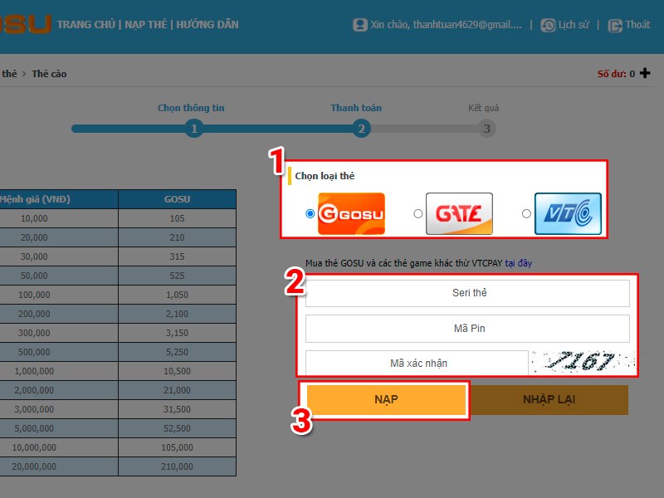Click the GOSU logo in header
Image resolution: width=664 pixels, height=498 pixels.
coord(26,24)
